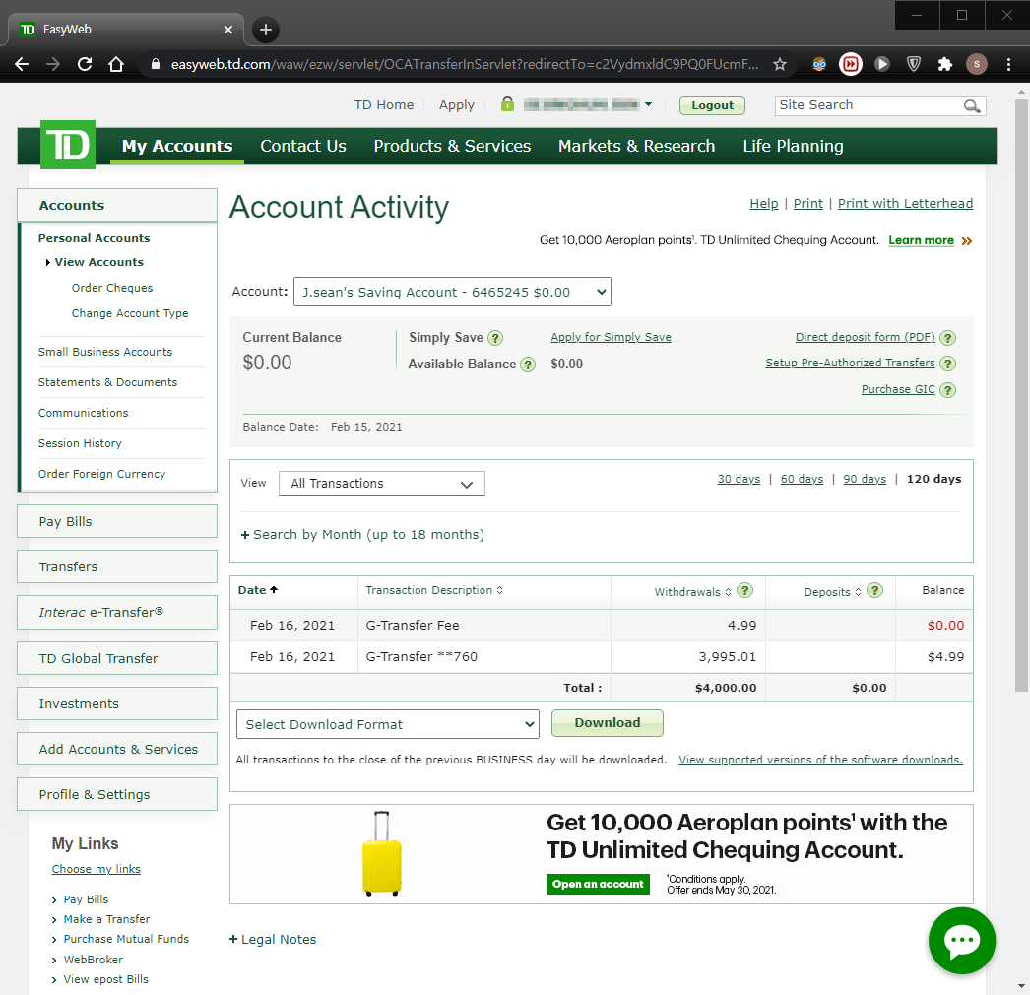Click the Open an account banner button
1030x995 pixels.
point(598,884)
